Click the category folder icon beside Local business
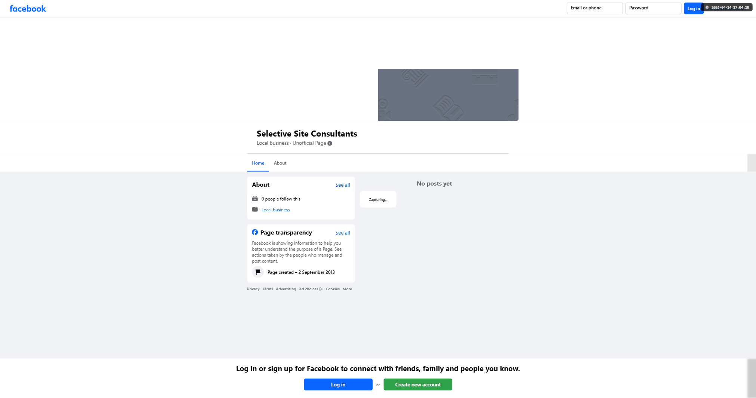This screenshot has height=398, width=756. [255, 209]
